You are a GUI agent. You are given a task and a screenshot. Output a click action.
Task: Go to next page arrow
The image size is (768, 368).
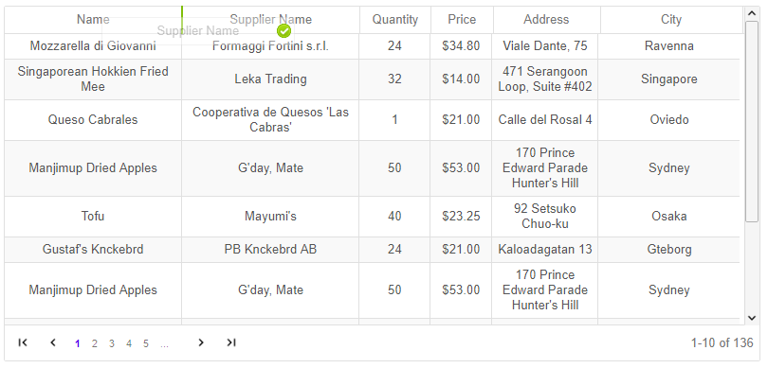(x=201, y=342)
